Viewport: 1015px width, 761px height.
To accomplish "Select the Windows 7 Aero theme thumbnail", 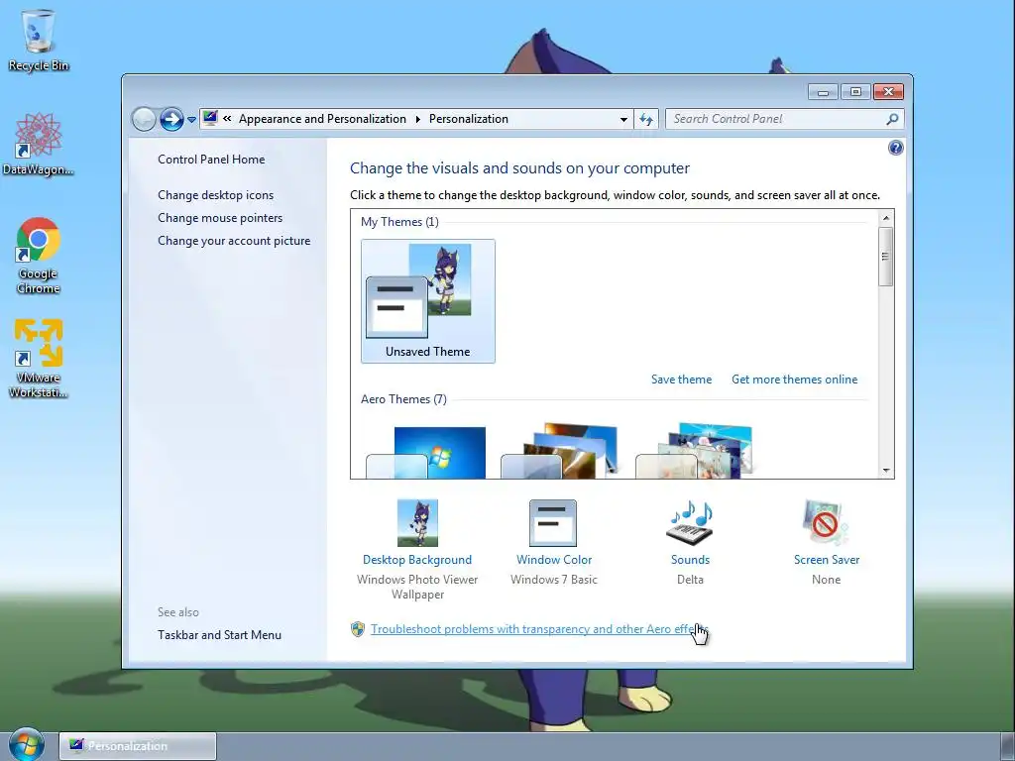I will (426, 452).
